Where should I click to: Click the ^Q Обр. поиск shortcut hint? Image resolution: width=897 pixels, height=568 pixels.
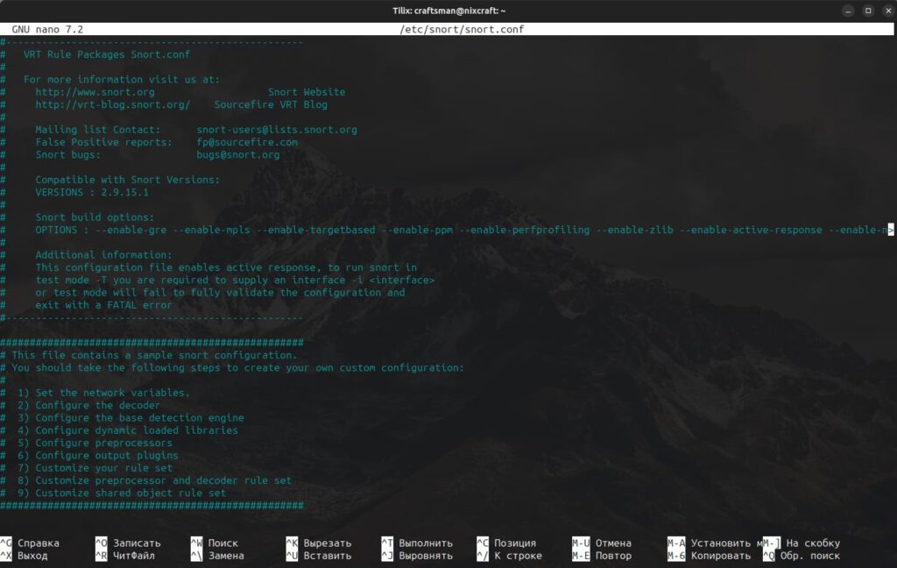click(x=802, y=556)
